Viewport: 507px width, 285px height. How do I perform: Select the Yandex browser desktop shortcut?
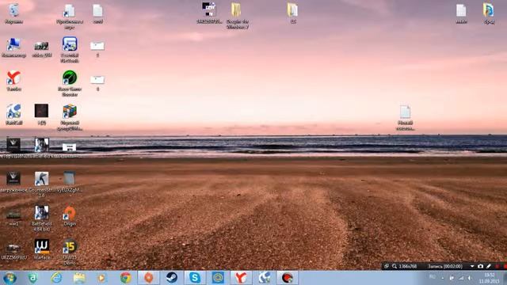(x=13, y=81)
